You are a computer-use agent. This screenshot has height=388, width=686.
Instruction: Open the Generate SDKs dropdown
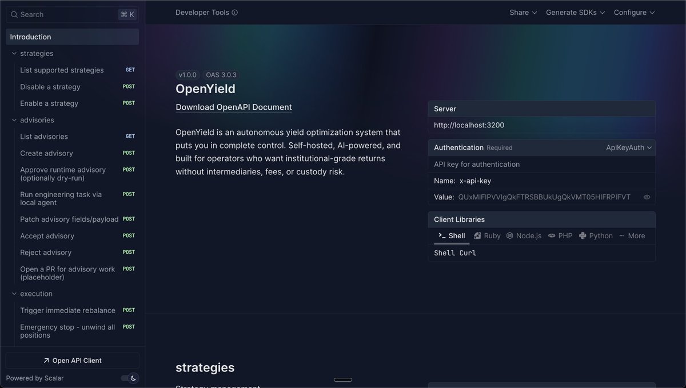(575, 13)
